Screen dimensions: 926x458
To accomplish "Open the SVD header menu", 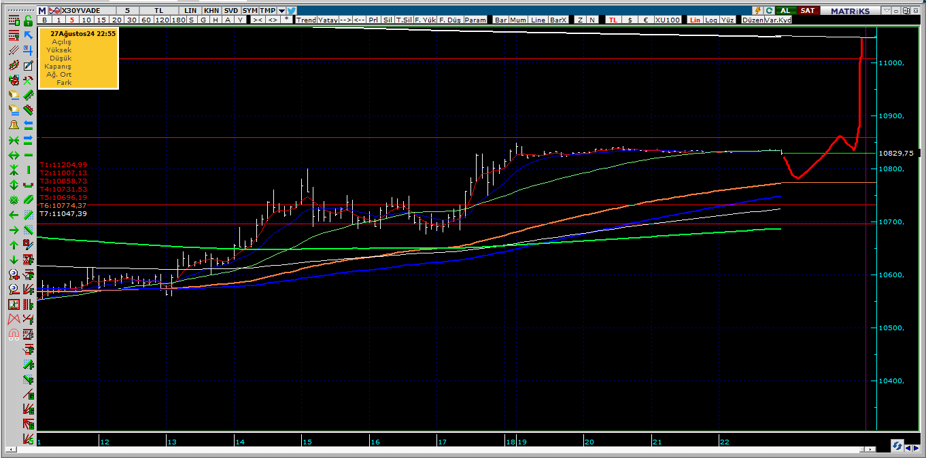I will pos(231,10).
